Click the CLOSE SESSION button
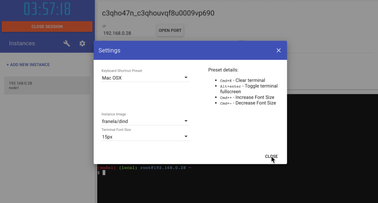The width and height of the screenshot is (378, 203). [47, 27]
